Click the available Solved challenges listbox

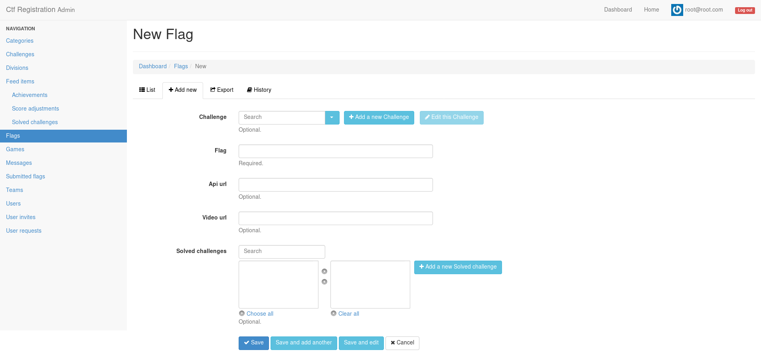[x=279, y=285]
